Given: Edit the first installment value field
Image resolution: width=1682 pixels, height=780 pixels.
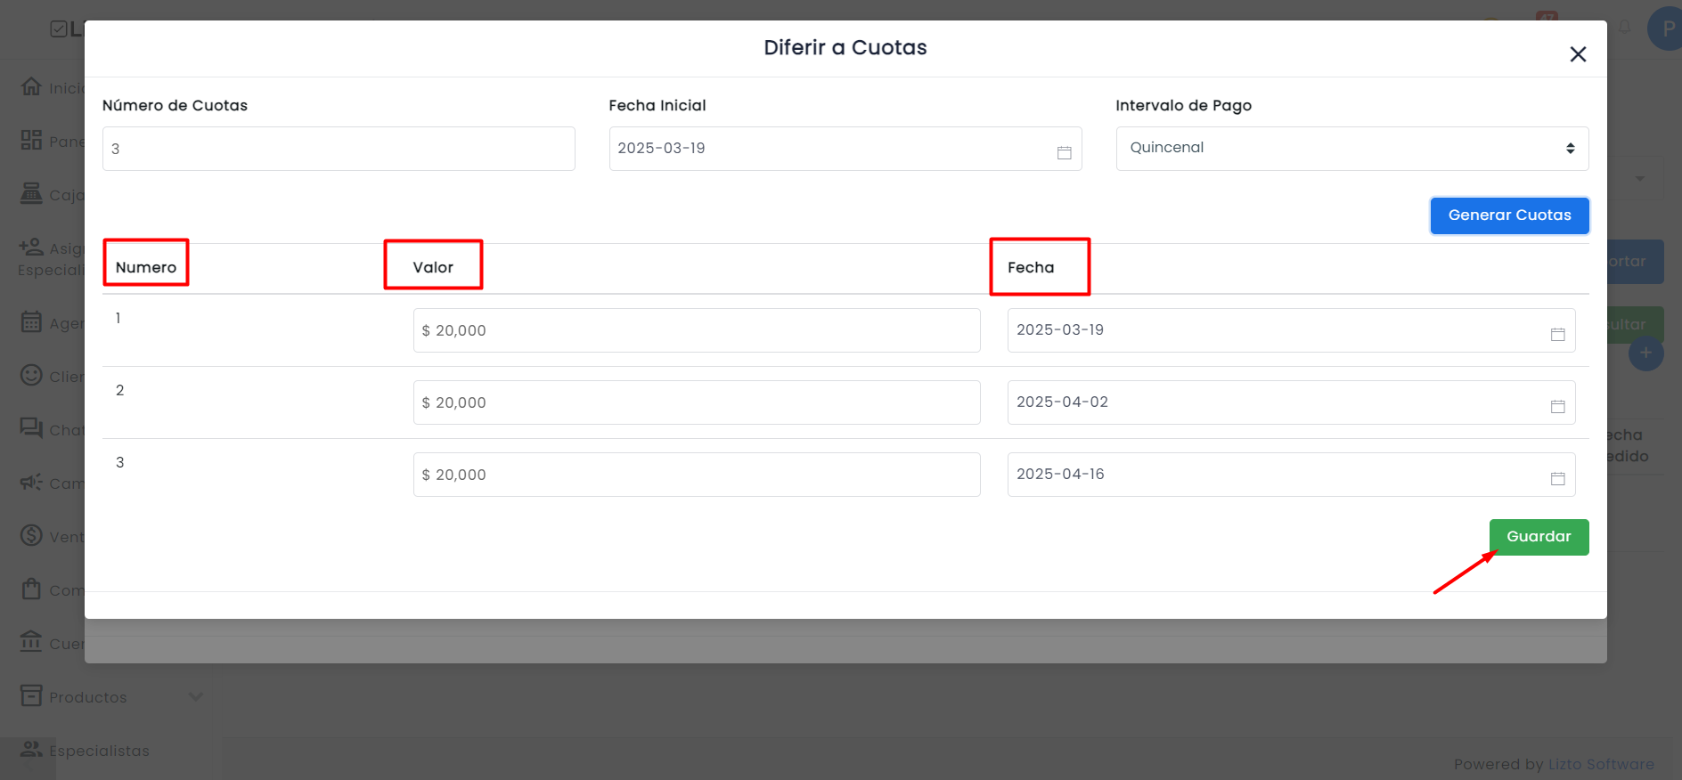Looking at the screenshot, I should 697,330.
